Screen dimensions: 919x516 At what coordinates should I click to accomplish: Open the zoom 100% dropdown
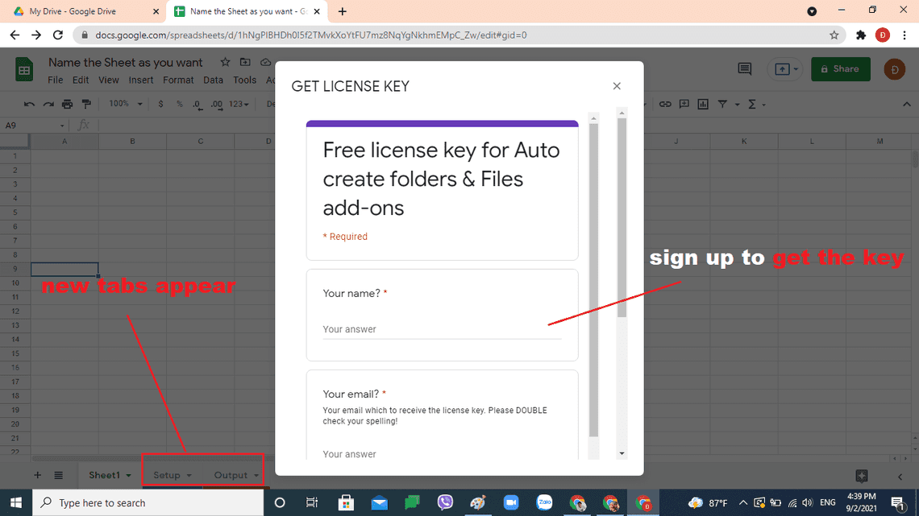click(125, 104)
